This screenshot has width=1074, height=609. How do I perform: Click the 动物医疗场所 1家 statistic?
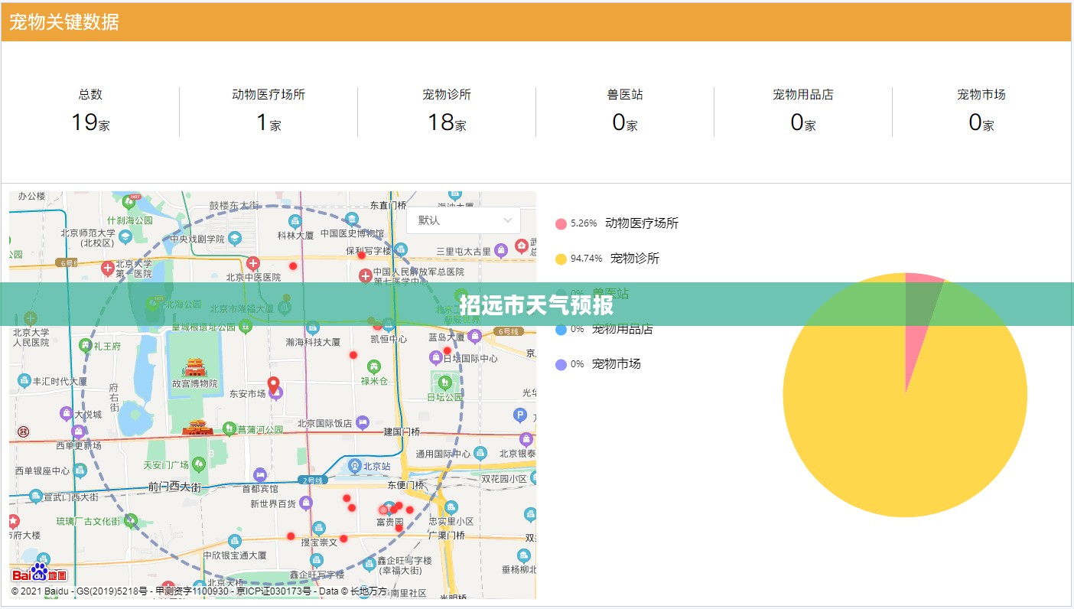pos(268,112)
